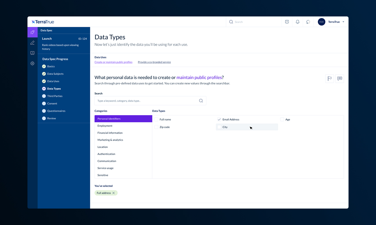Viewport: 376px width, 225px height.
Task: Click the TerraTrue logo
Action: (43, 22)
